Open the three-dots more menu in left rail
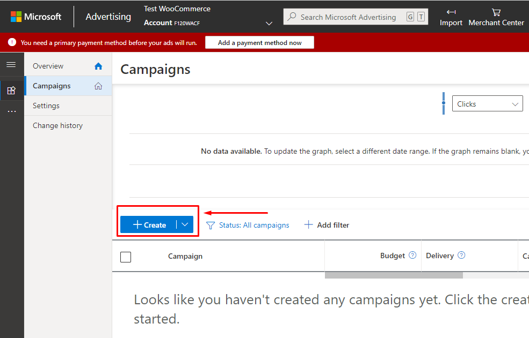 pyautogui.click(x=12, y=111)
